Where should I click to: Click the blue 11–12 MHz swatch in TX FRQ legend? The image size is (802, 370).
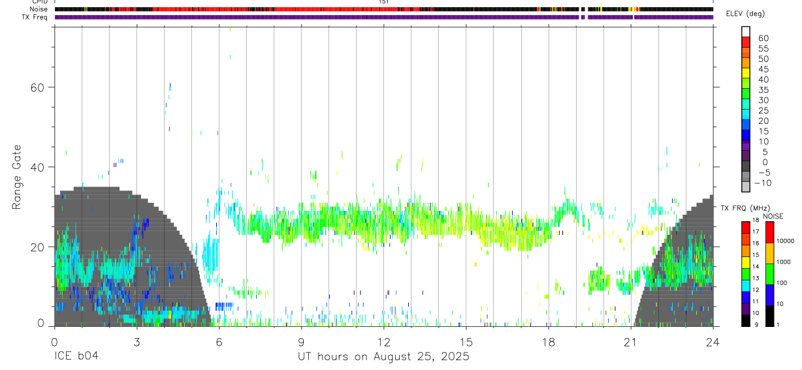pos(746,297)
